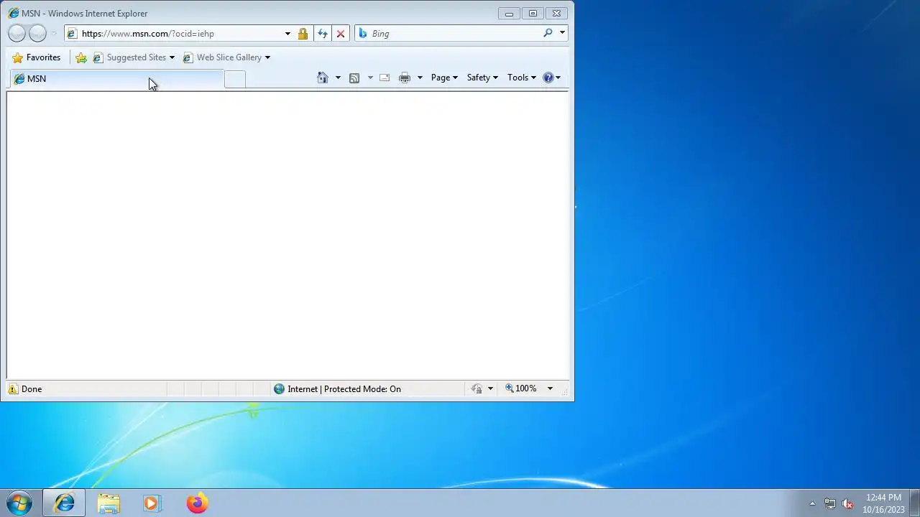Screen dimensions: 920x517
Task: Click the Print icon
Action: pyautogui.click(x=405, y=78)
